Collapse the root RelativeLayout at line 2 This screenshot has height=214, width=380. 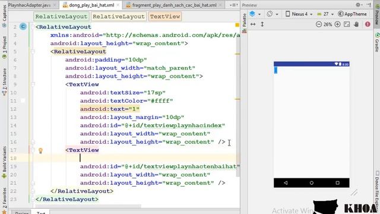(x=33, y=27)
